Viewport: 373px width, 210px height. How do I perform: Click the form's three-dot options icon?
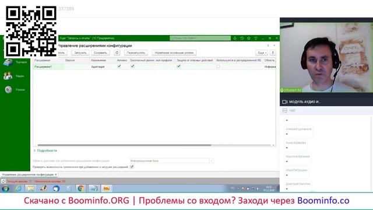pos(268,45)
